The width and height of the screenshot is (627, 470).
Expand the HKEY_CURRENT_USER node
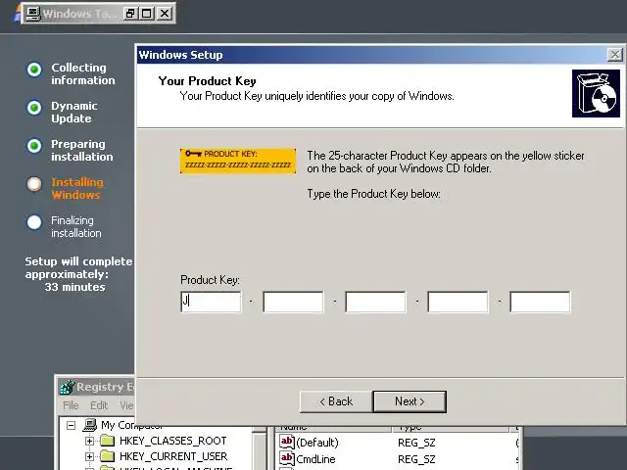pos(89,456)
